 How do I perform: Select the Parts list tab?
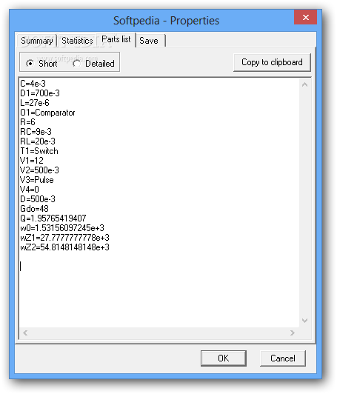(116, 40)
